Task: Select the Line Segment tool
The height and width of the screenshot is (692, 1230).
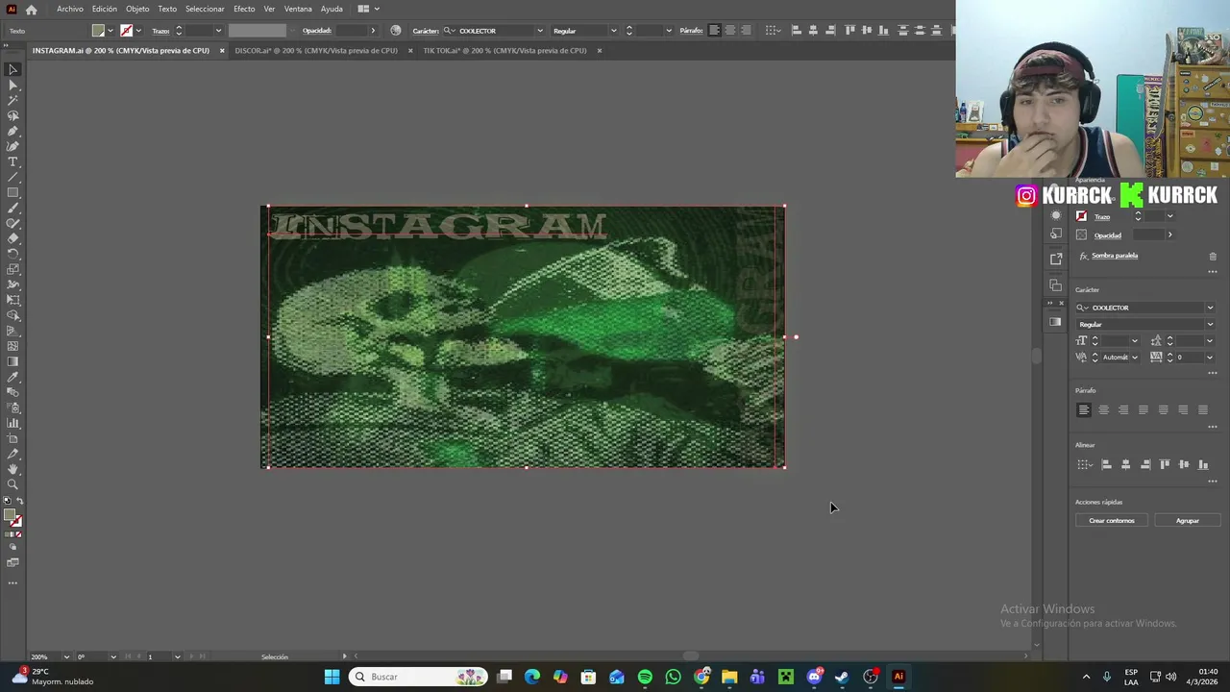Action: click(x=13, y=177)
